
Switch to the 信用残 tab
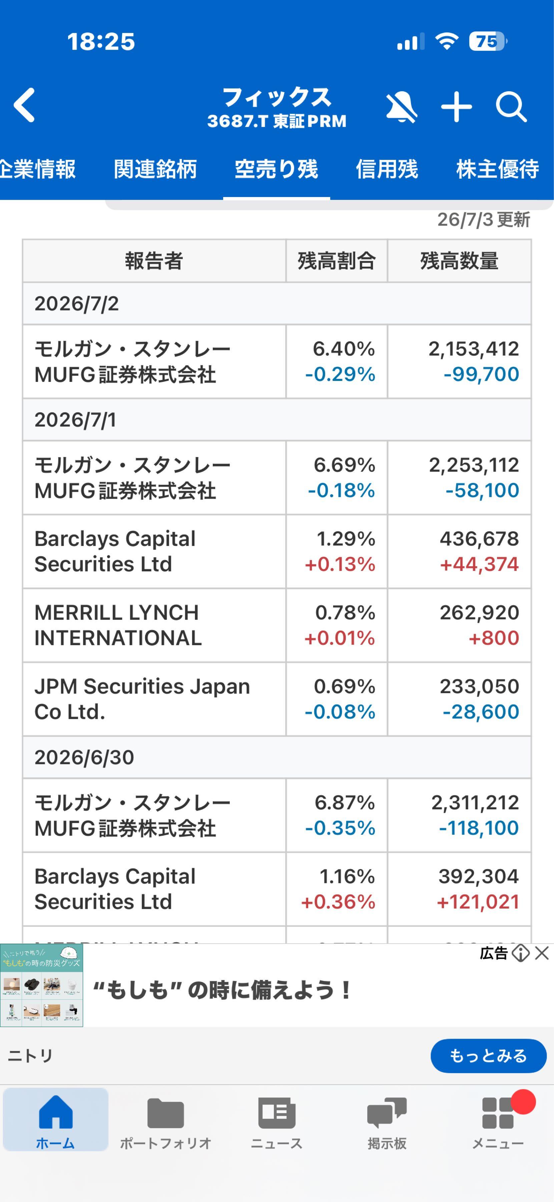(387, 169)
